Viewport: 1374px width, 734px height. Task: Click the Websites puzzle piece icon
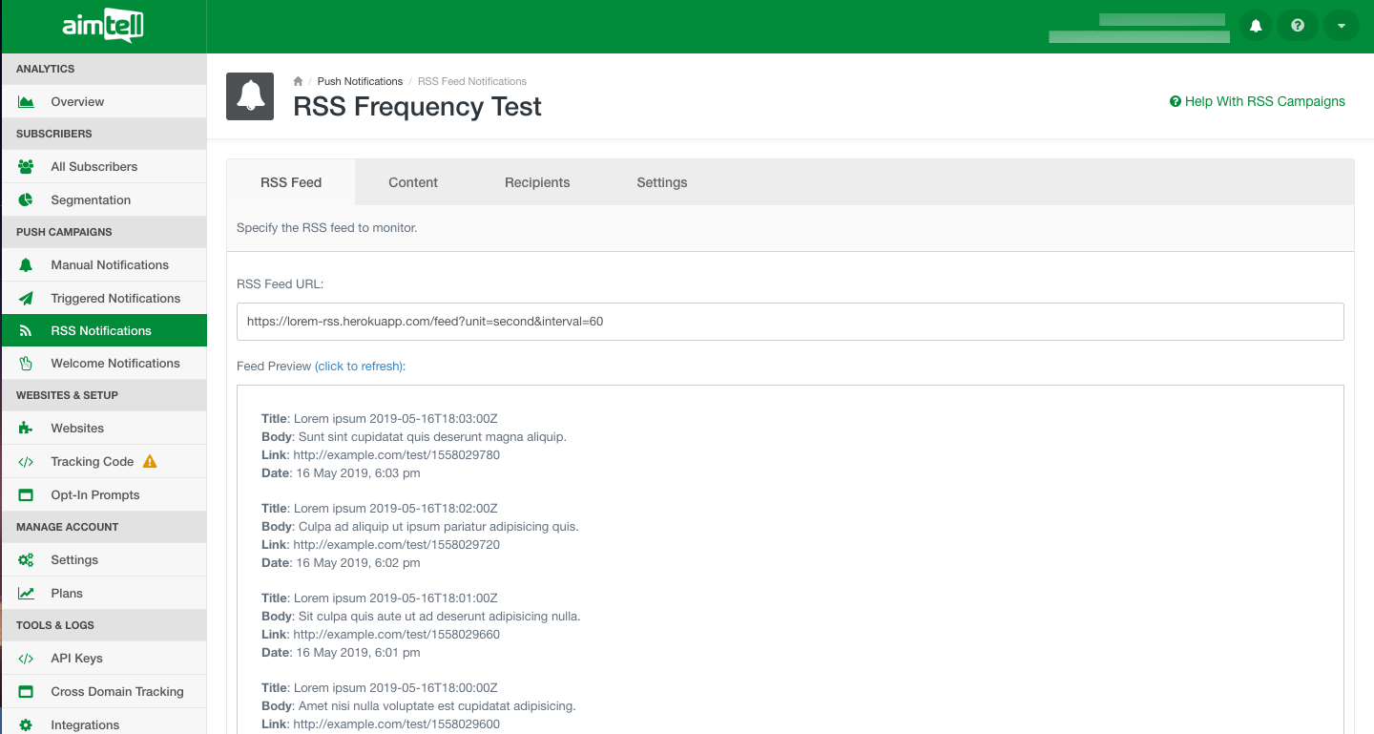[x=26, y=429]
